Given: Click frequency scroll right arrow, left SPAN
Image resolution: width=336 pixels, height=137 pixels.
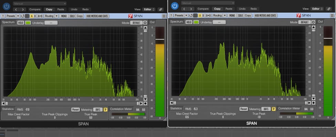Looking at the screenshot, I should (141, 103).
